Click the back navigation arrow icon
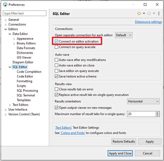Screen dimensions: 164x161 click(139, 14)
